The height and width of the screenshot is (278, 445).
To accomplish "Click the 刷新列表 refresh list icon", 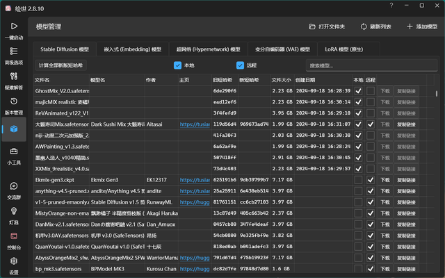I will pyautogui.click(x=363, y=26).
